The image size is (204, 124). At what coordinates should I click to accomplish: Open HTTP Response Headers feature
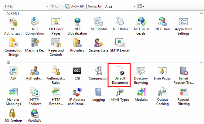[x=56, y=97]
